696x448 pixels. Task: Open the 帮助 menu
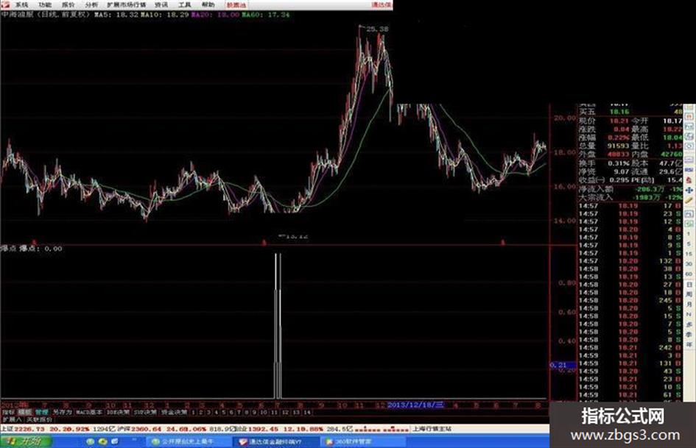coord(208,5)
